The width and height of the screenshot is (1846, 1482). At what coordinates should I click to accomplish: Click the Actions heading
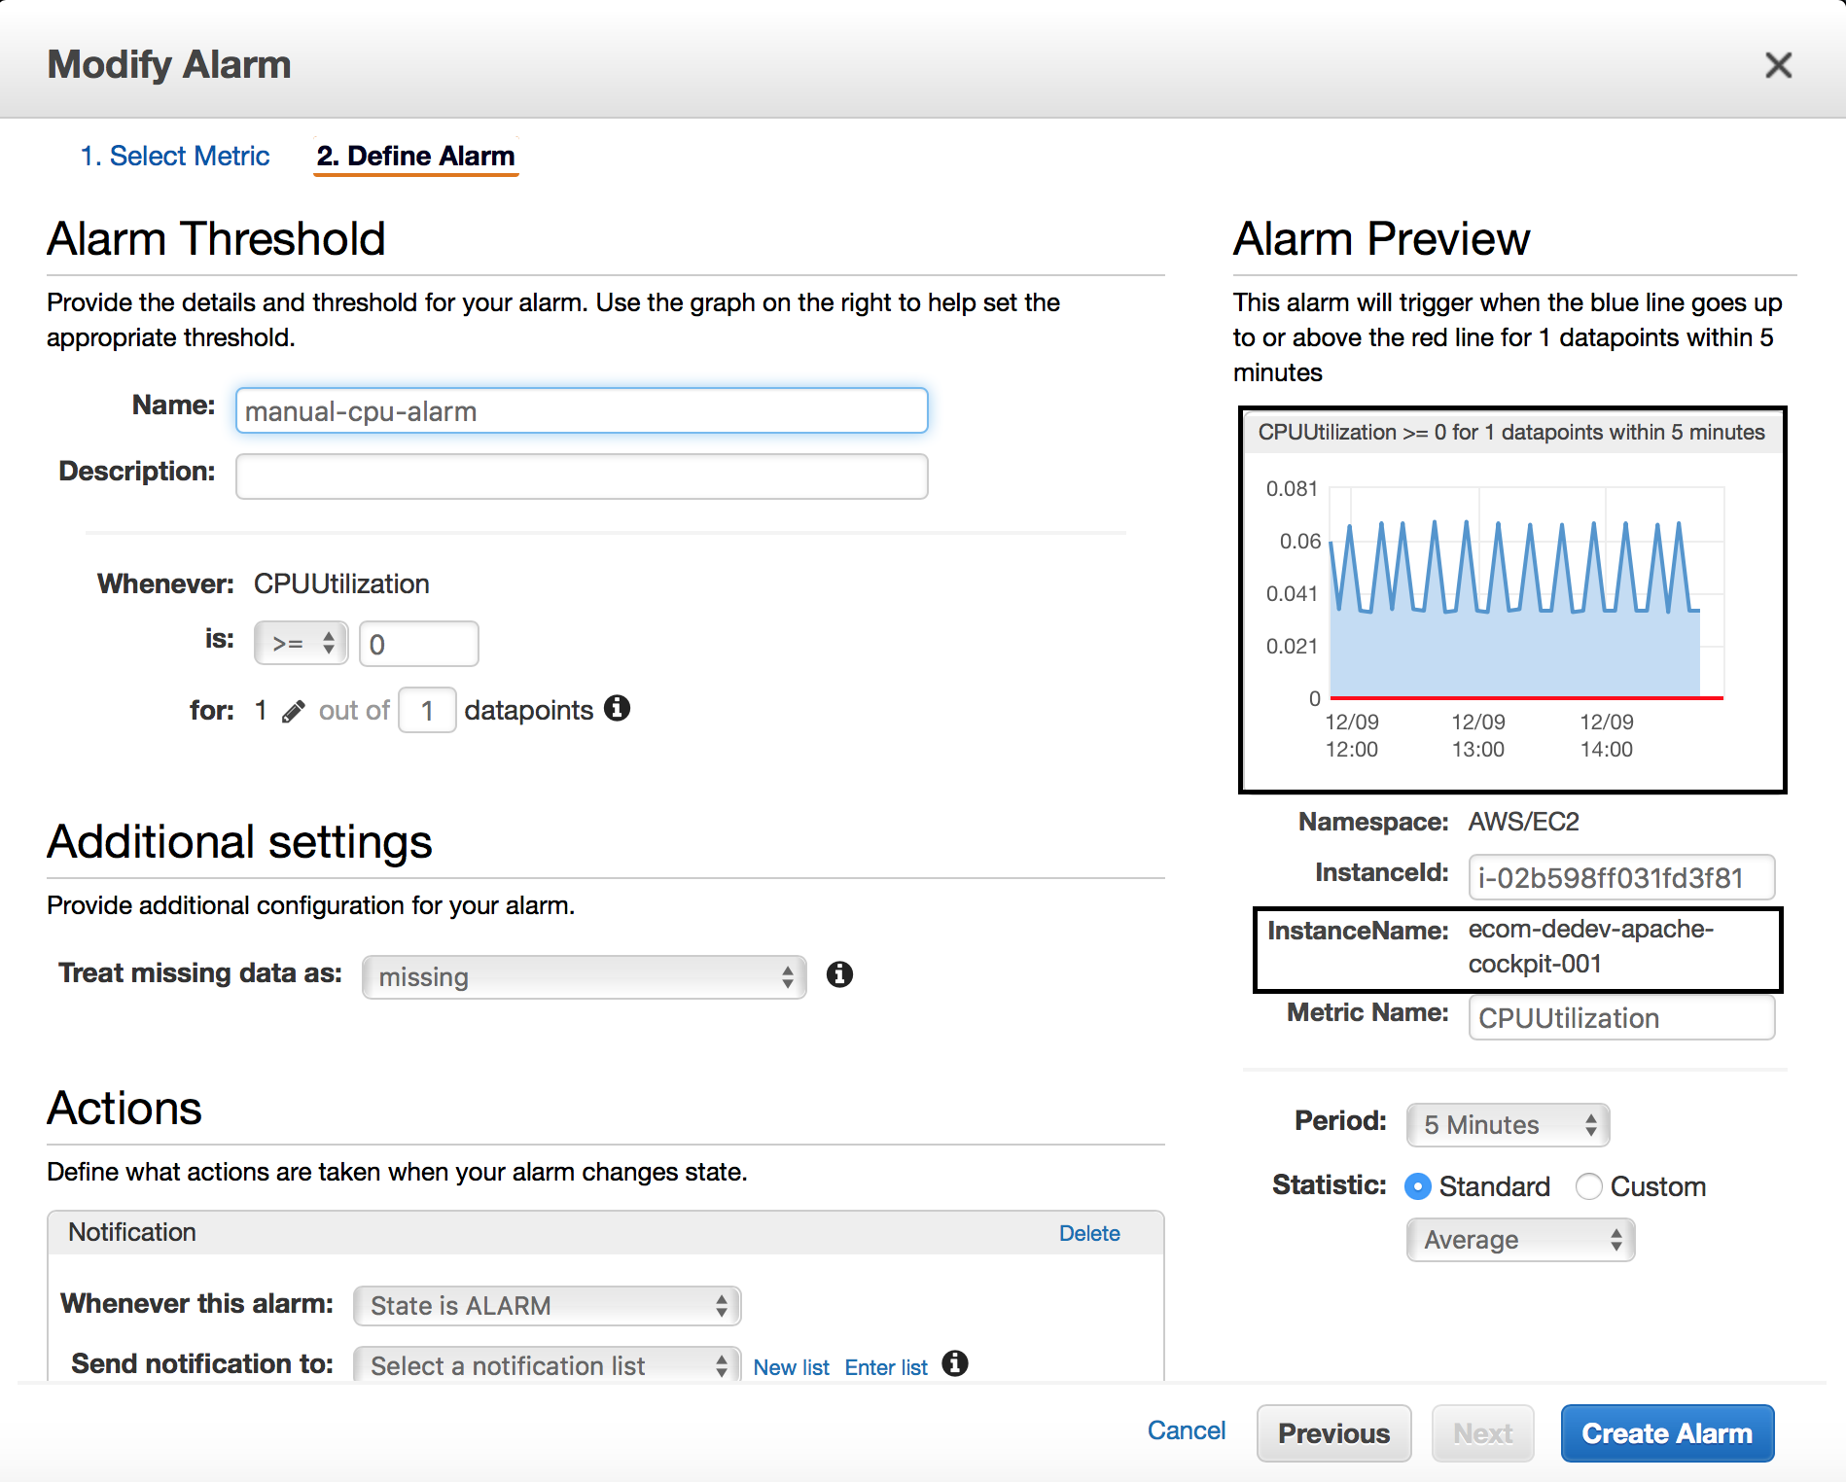(x=124, y=1108)
